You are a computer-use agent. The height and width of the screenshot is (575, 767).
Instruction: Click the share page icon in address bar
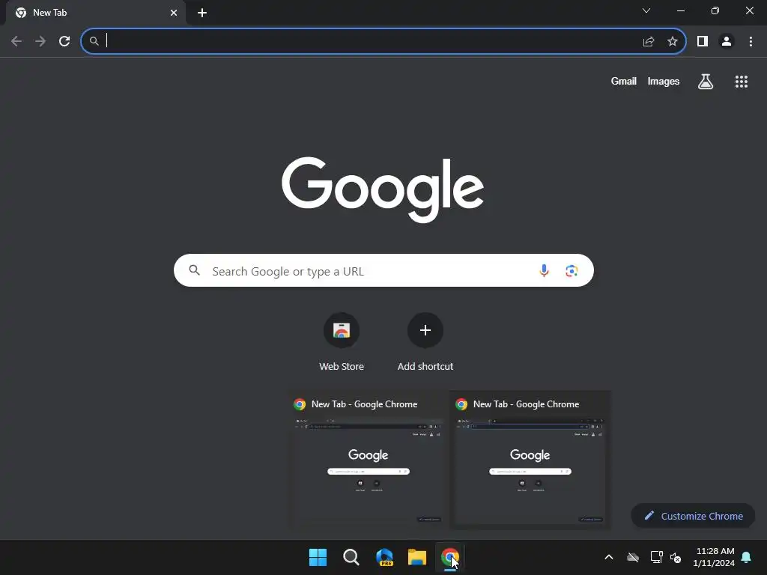coord(649,42)
